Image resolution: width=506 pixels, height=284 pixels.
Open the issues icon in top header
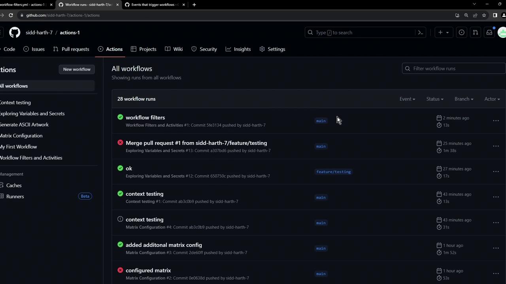tap(461, 32)
